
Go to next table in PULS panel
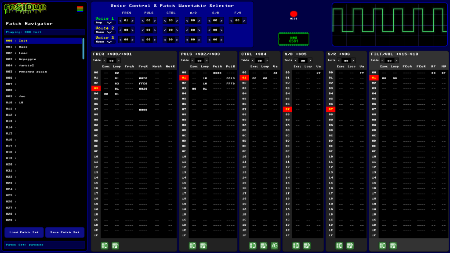point(207,60)
